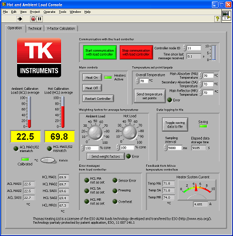Click the ACL average thermometer
This screenshot has height=236, width=233.
pyautogui.click(x=29, y=112)
